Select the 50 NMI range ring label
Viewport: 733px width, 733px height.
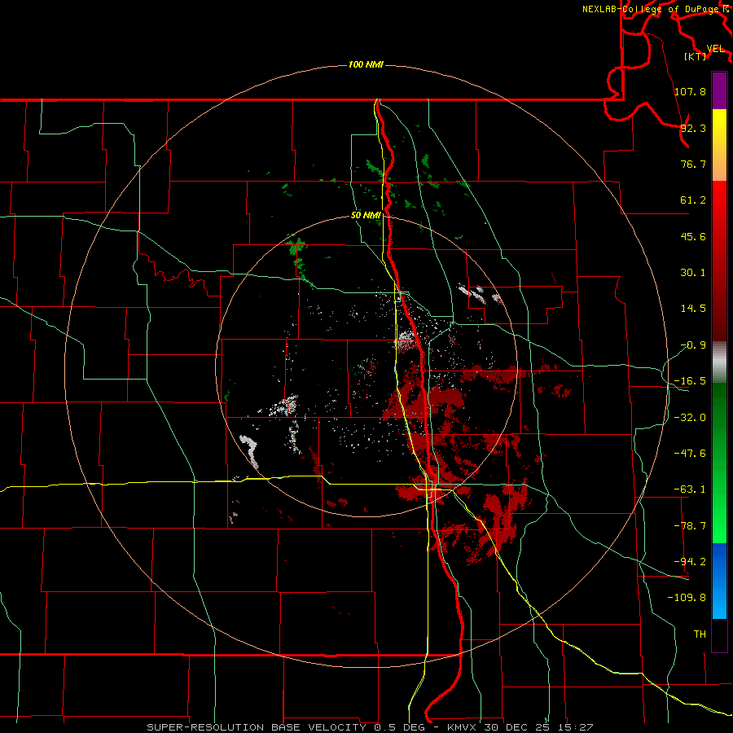point(366,215)
